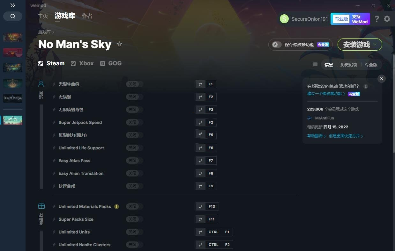Click the CTRL F2 hotkey for Unlimited Nanite Clusters
The width and height of the screenshot is (395, 251).
219,245
